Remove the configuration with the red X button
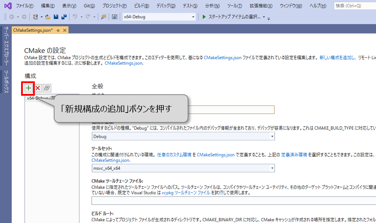 [x=38, y=88]
